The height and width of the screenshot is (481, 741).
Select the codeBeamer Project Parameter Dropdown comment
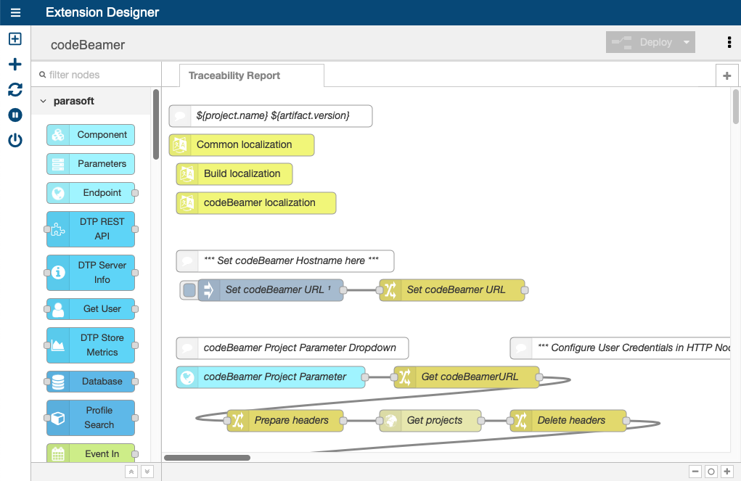point(292,348)
